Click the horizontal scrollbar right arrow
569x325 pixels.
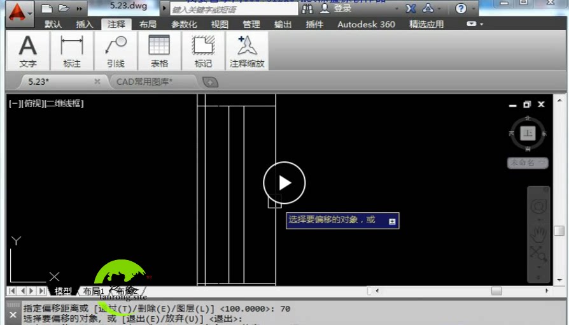point(547,291)
